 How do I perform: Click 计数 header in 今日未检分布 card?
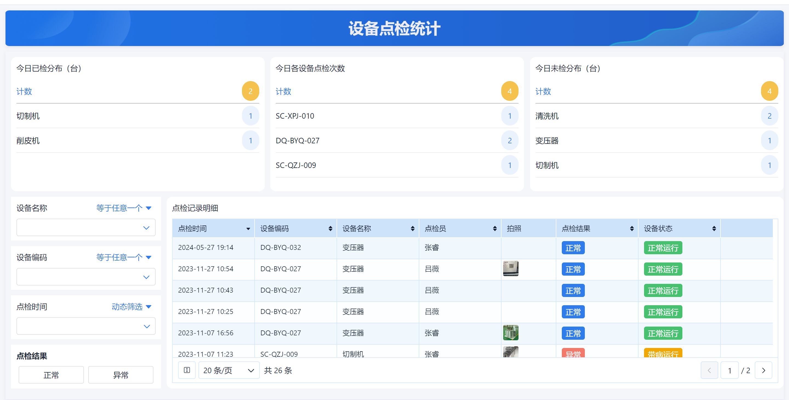[543, 91]
